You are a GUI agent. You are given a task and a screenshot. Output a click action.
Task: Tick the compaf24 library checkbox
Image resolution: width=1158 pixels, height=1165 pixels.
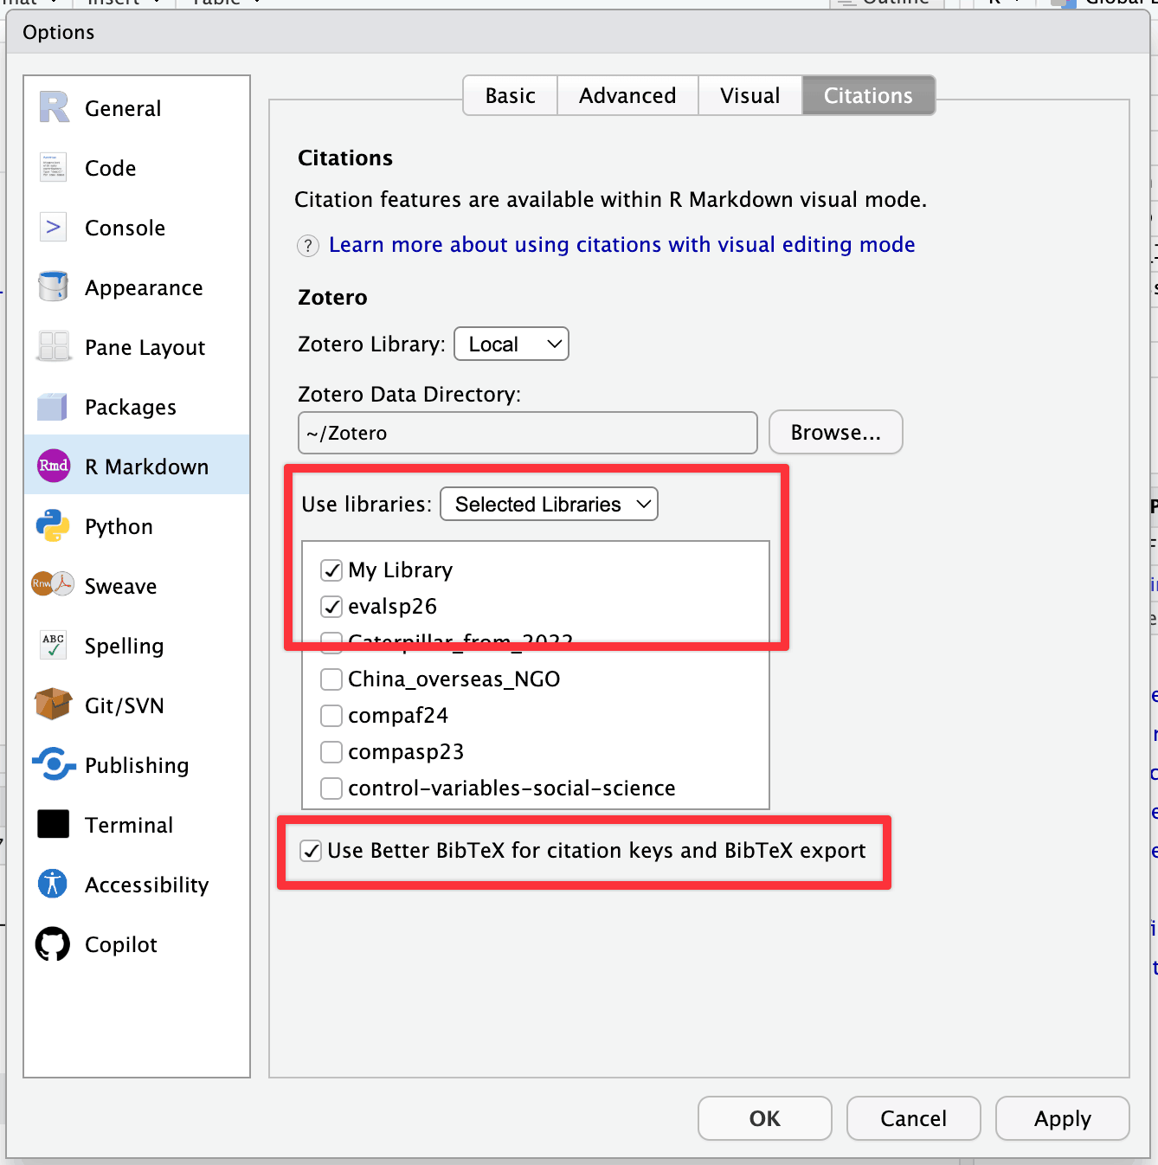point(331,716)
